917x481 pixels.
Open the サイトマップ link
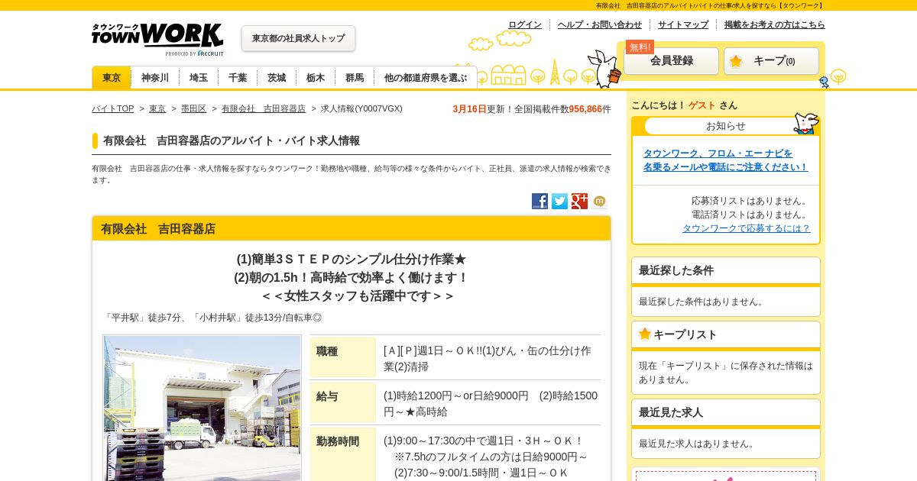pyautogui.click(x=683, y=24)
